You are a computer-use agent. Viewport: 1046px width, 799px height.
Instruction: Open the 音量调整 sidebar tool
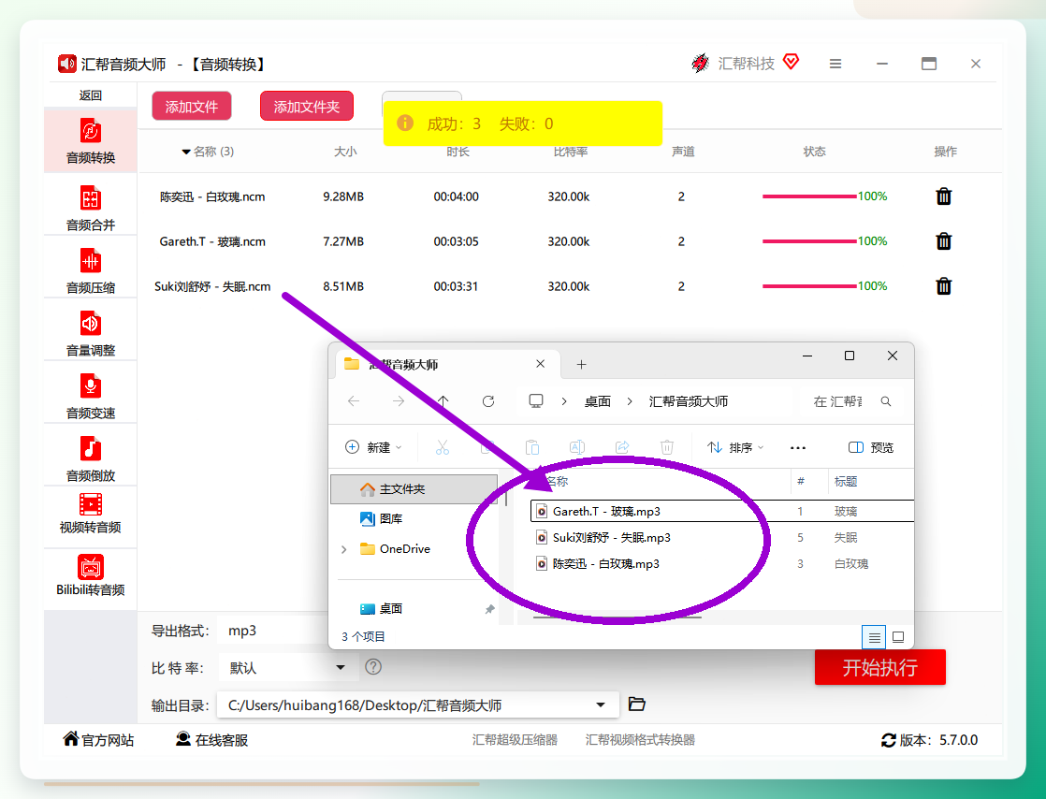tap(91, 333)
